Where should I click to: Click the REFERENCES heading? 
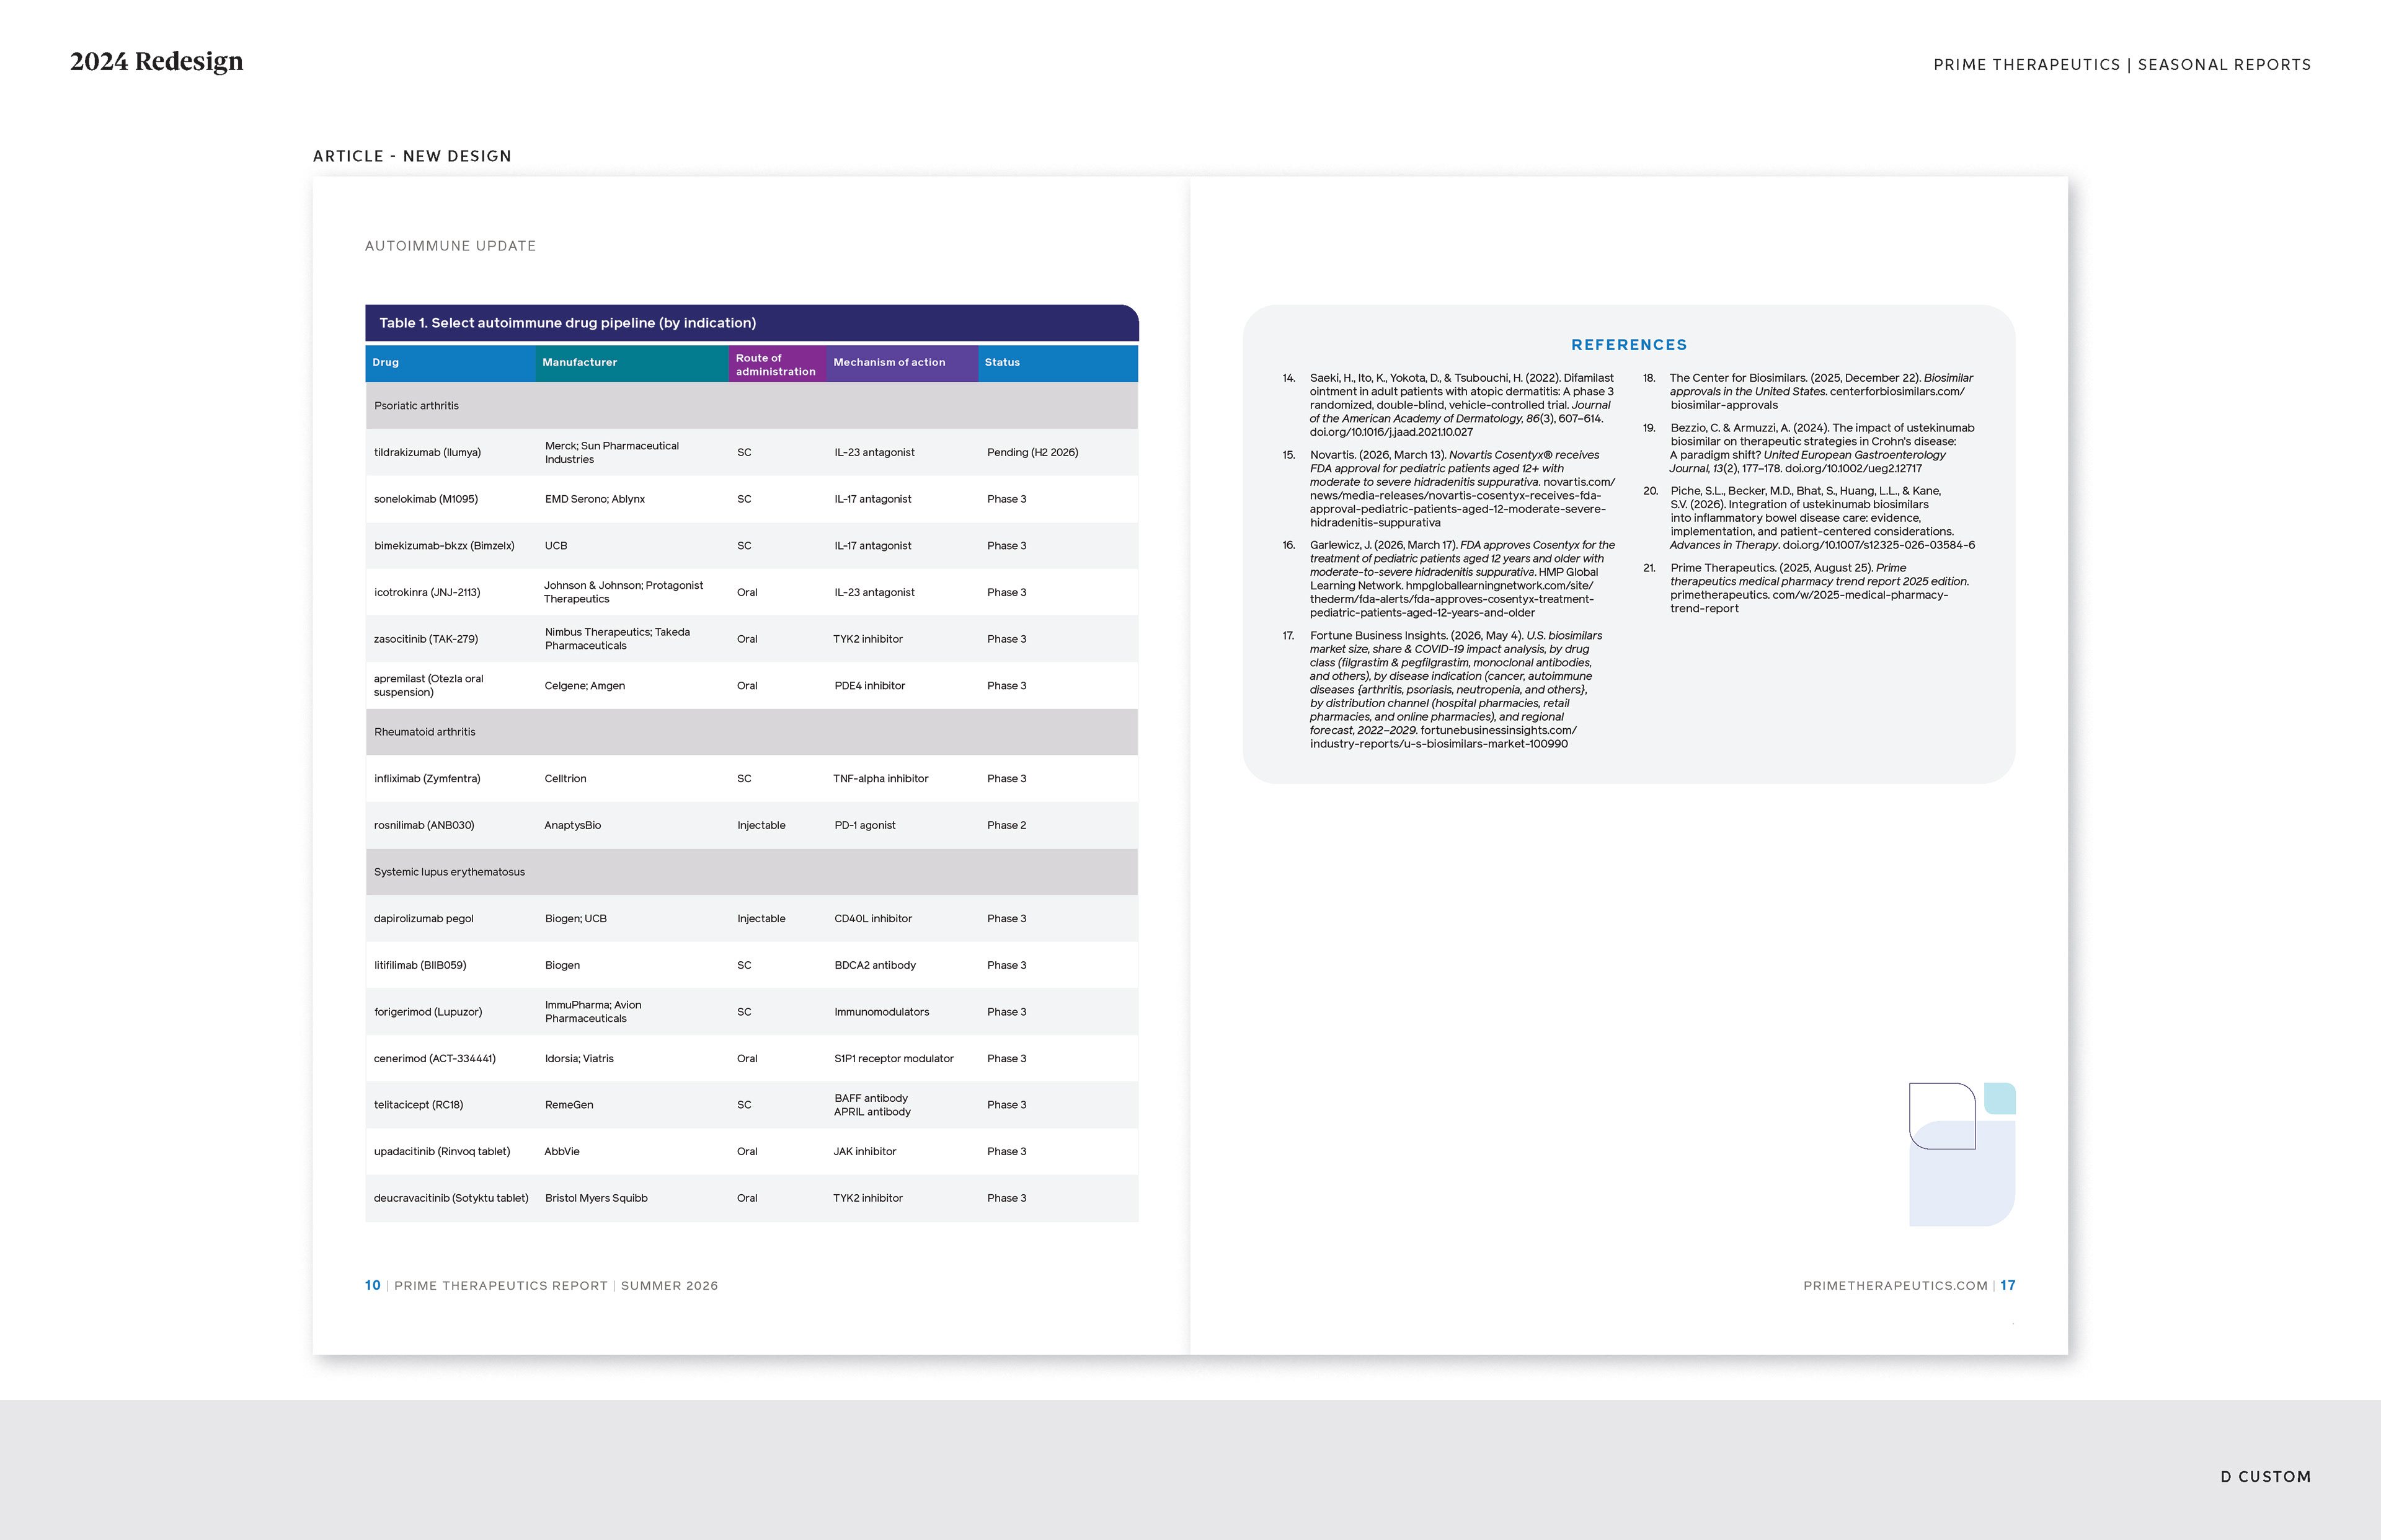click(1629, 345)
